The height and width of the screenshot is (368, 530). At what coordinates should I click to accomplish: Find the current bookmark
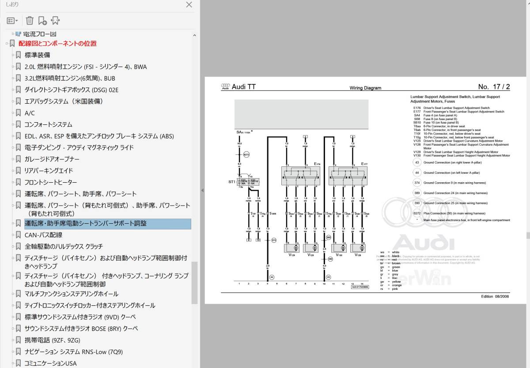click(x=55, y=20)
